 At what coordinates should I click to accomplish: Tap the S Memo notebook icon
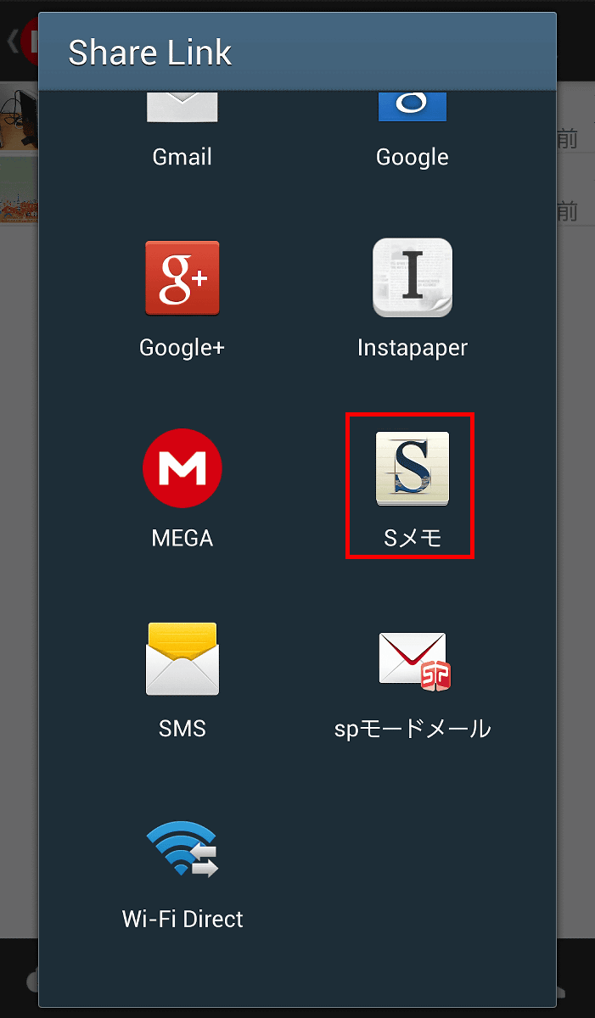[x=413, y=468]
